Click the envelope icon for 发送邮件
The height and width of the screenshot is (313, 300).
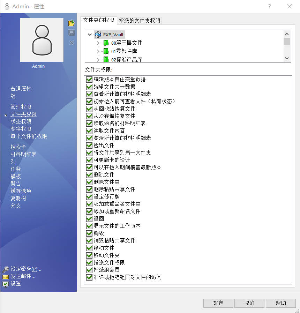[x=6, y=277]
